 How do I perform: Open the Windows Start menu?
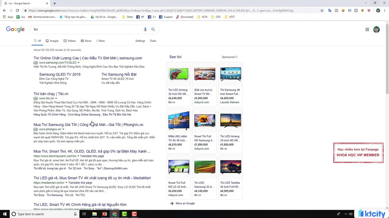coord(5,214)
